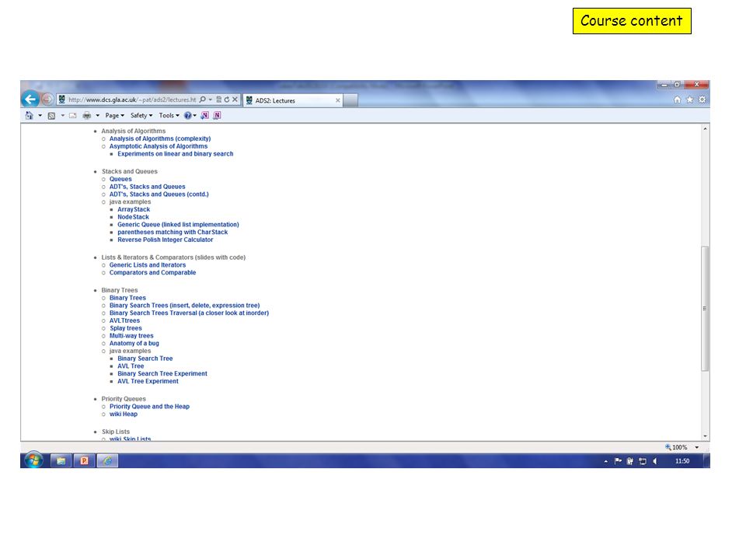Show hidden tray icons arrow

coord(605,461)
